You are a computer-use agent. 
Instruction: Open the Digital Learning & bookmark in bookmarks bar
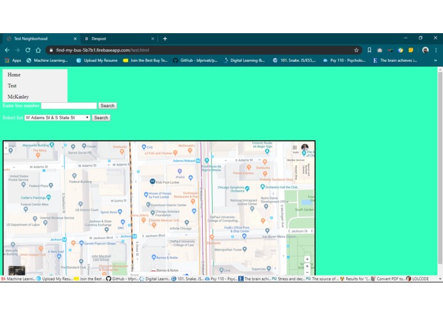[x=244, y=60]
